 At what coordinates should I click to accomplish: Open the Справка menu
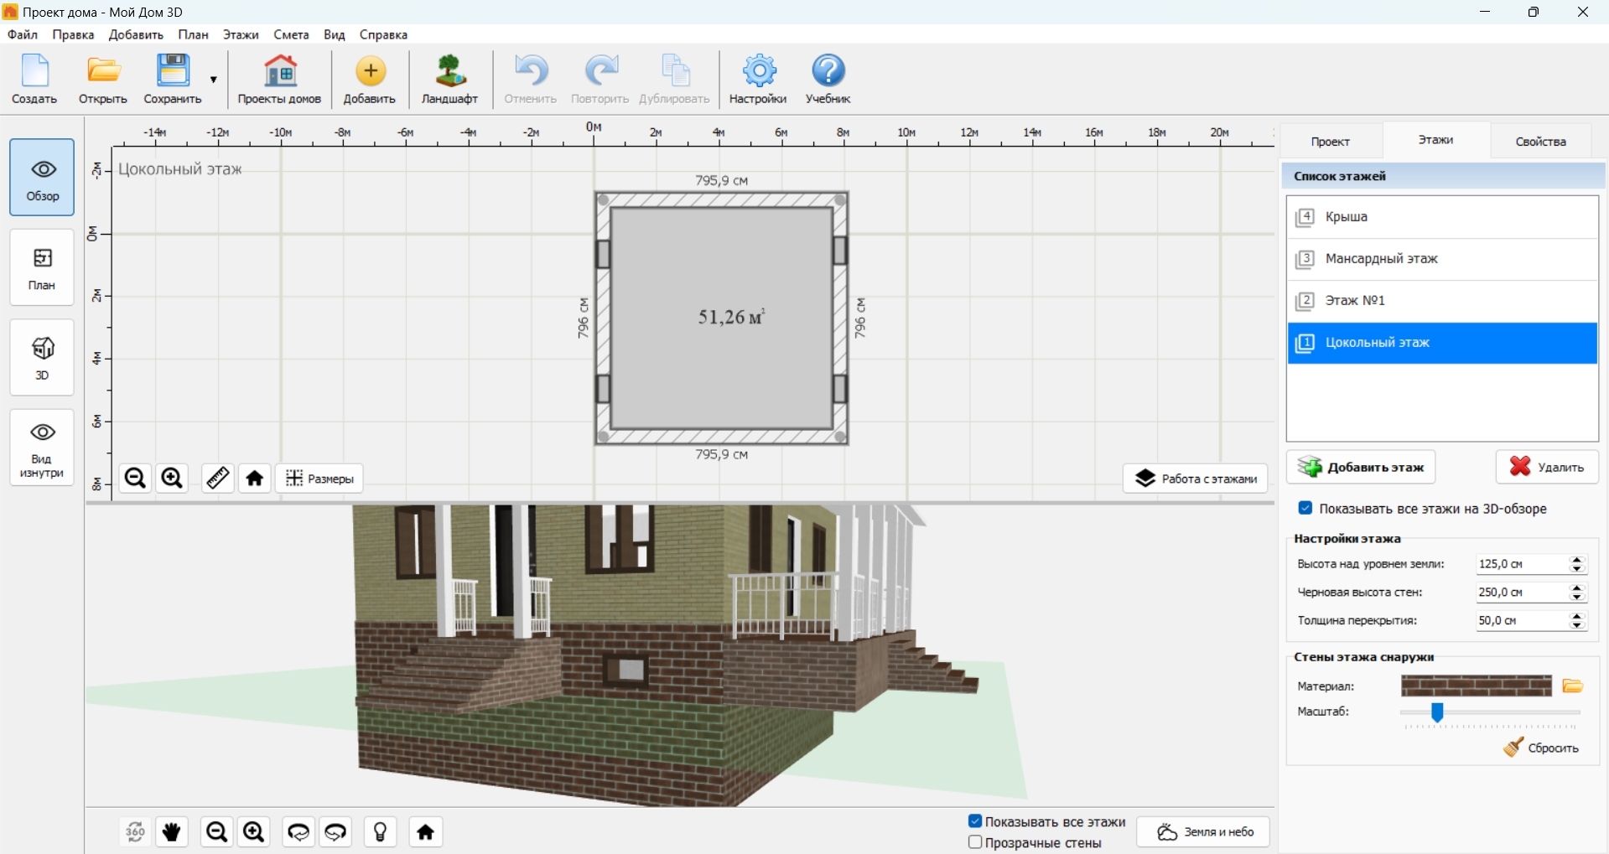coord(383,34)
